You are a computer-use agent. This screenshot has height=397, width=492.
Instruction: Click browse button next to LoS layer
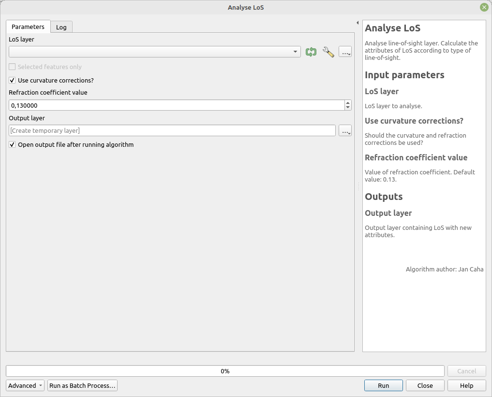345,52
